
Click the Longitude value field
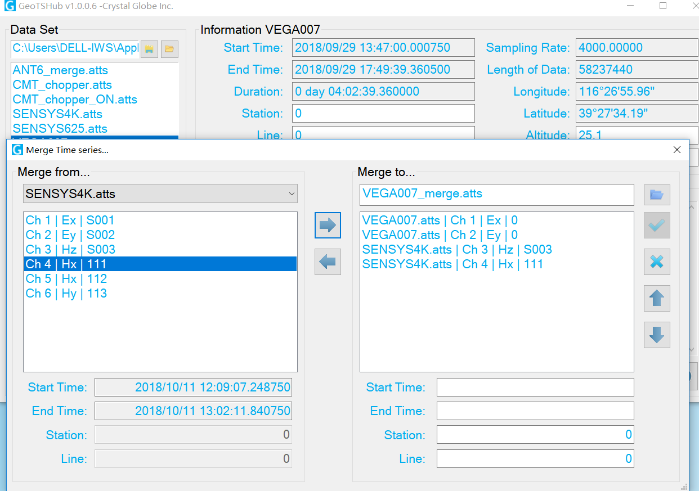point(637,92)
